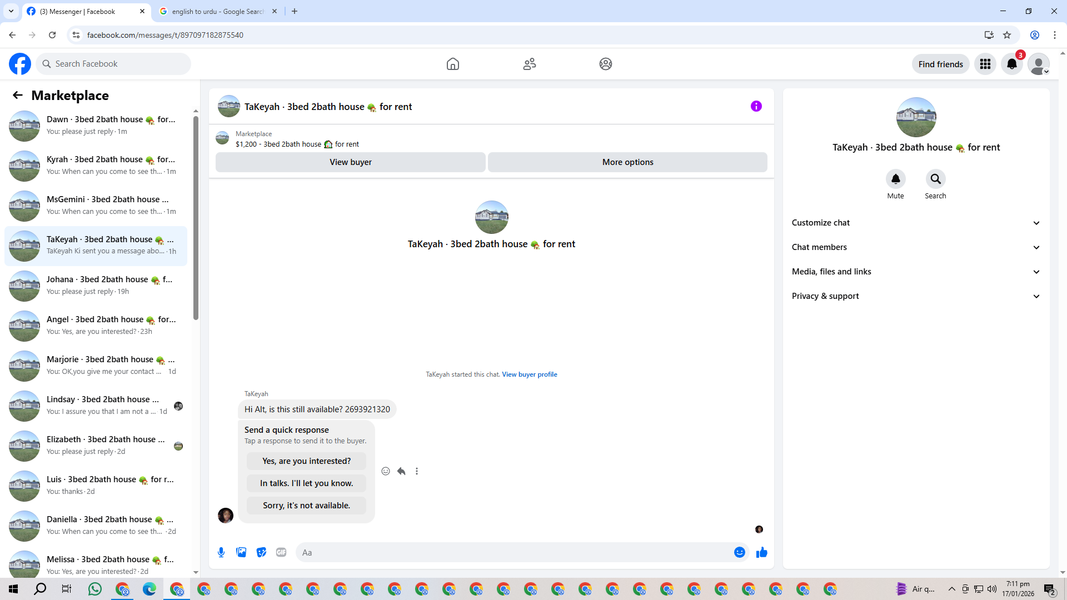Screen dimensions: 1067x600
Task: Attach a photo using the image icon
Action: (241, 552)
